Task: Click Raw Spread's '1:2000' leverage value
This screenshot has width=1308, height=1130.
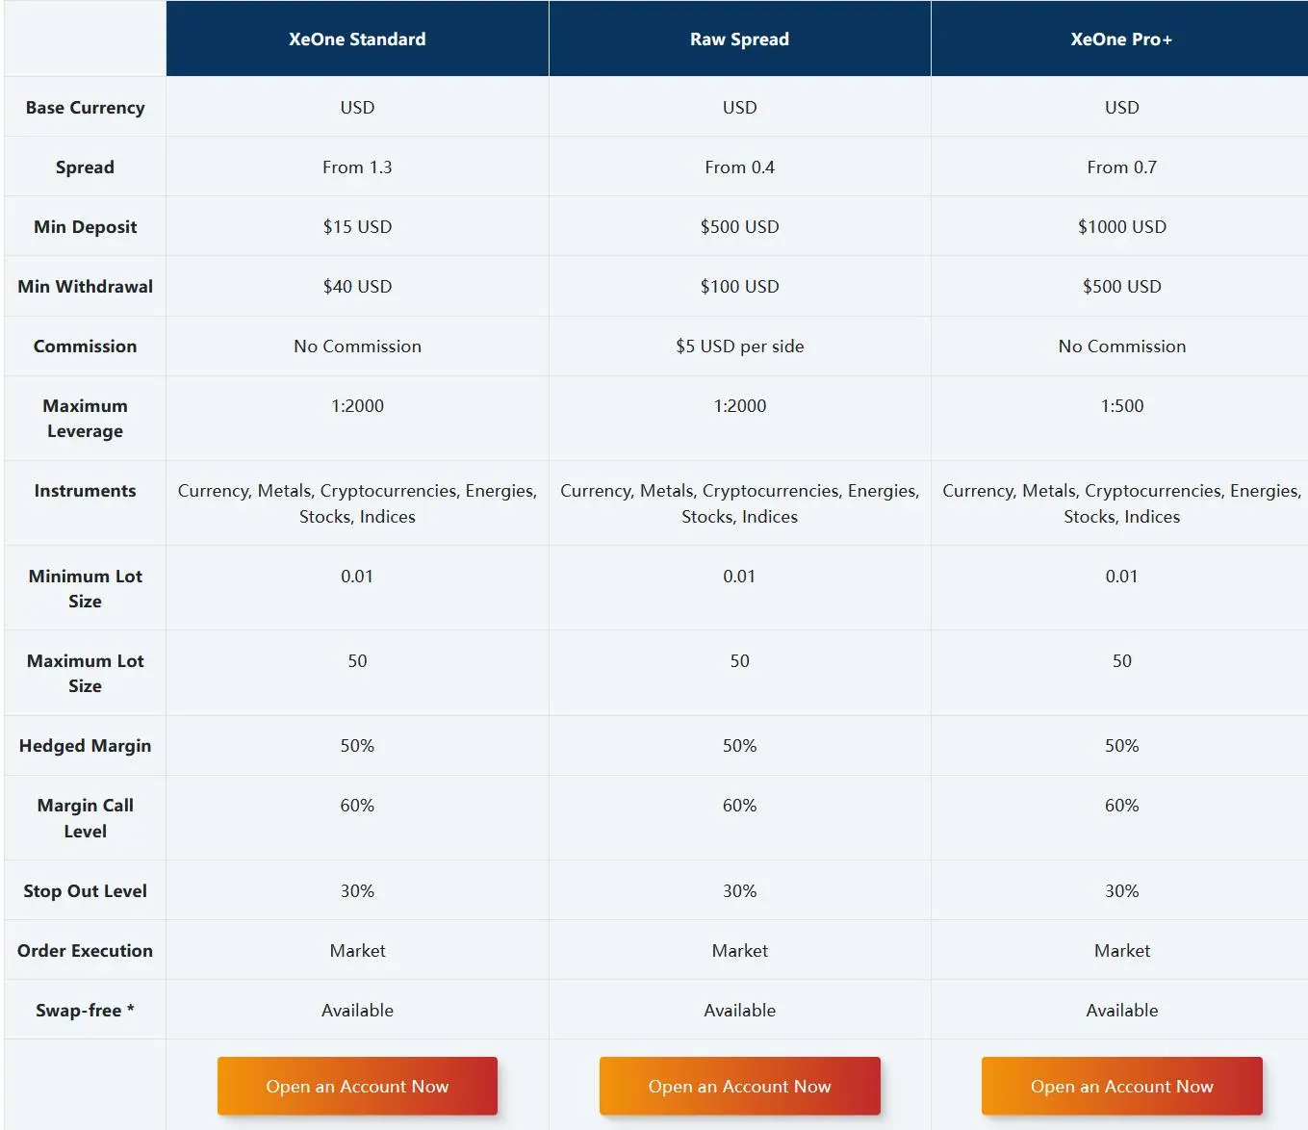Action: click(739, 406)
